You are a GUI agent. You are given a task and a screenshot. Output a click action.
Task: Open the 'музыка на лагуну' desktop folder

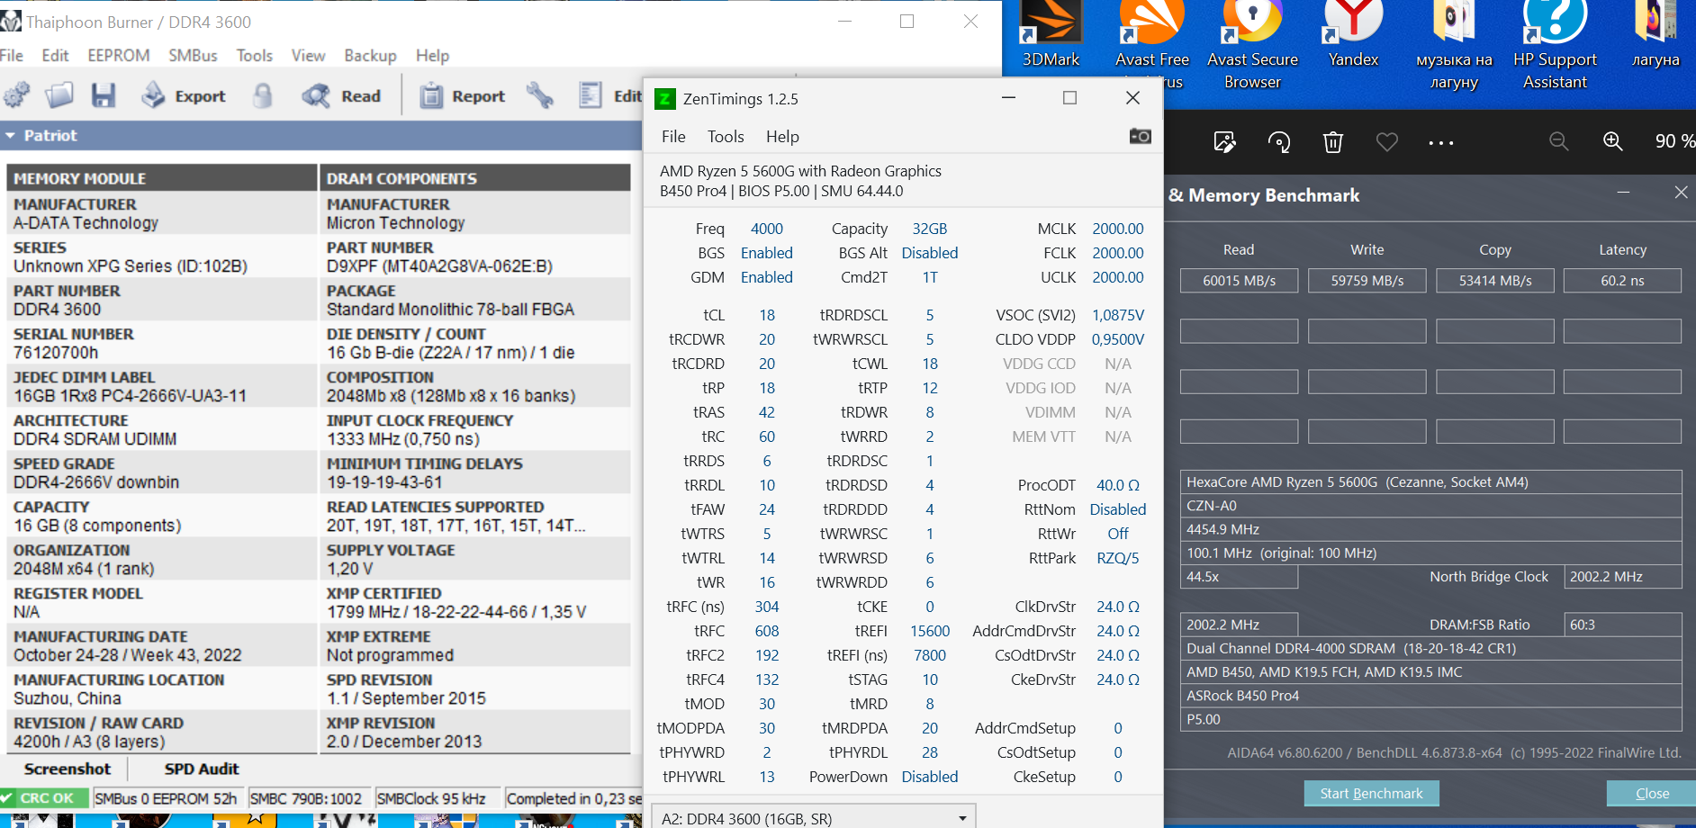tap(1455, 45)
